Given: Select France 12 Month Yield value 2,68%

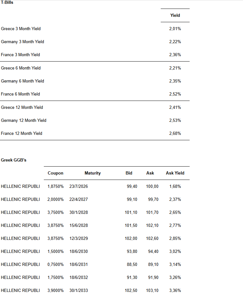Looking at the screenshot, I should tap(175, 134).
